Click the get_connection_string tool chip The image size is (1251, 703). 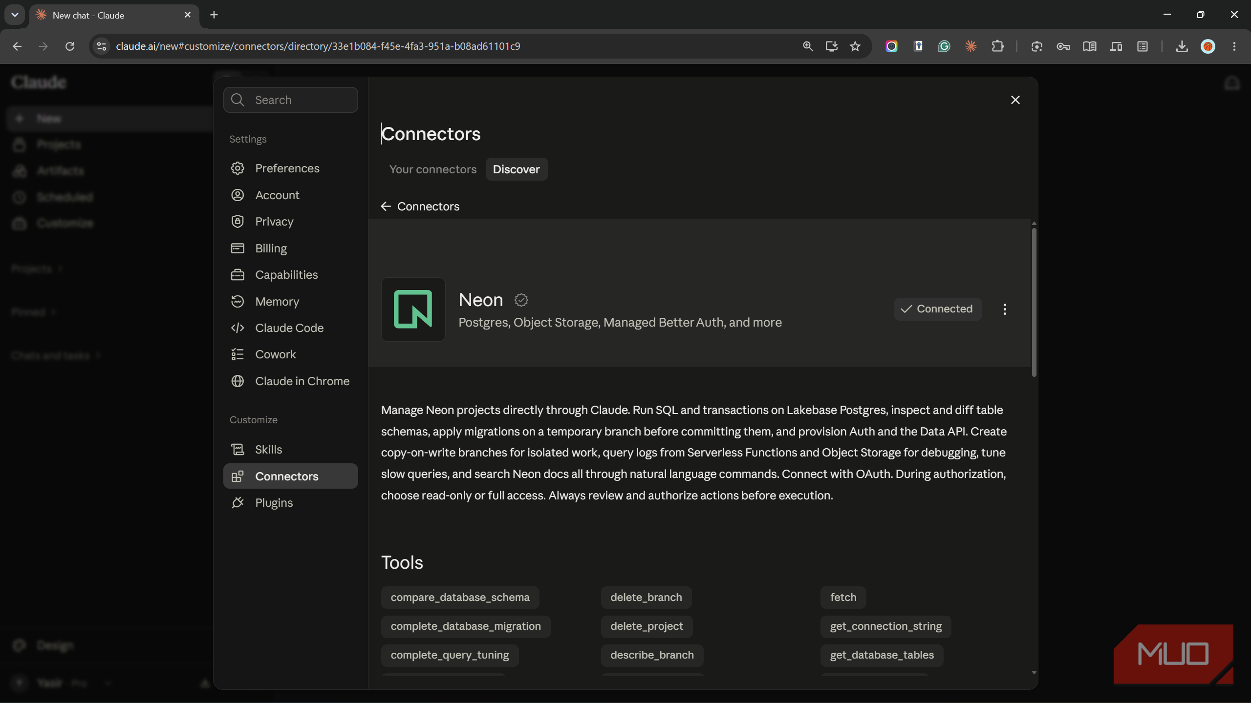[x=885, y=626]
